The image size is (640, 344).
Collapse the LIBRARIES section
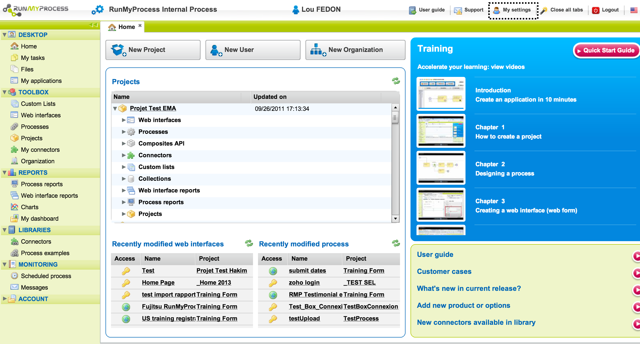coord(4,230)
